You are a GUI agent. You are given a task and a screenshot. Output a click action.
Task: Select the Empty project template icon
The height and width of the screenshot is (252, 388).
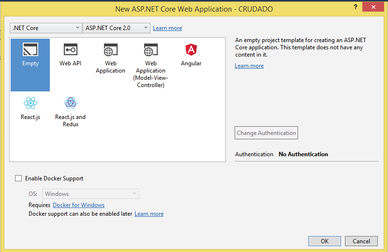[x=30, y=50]
